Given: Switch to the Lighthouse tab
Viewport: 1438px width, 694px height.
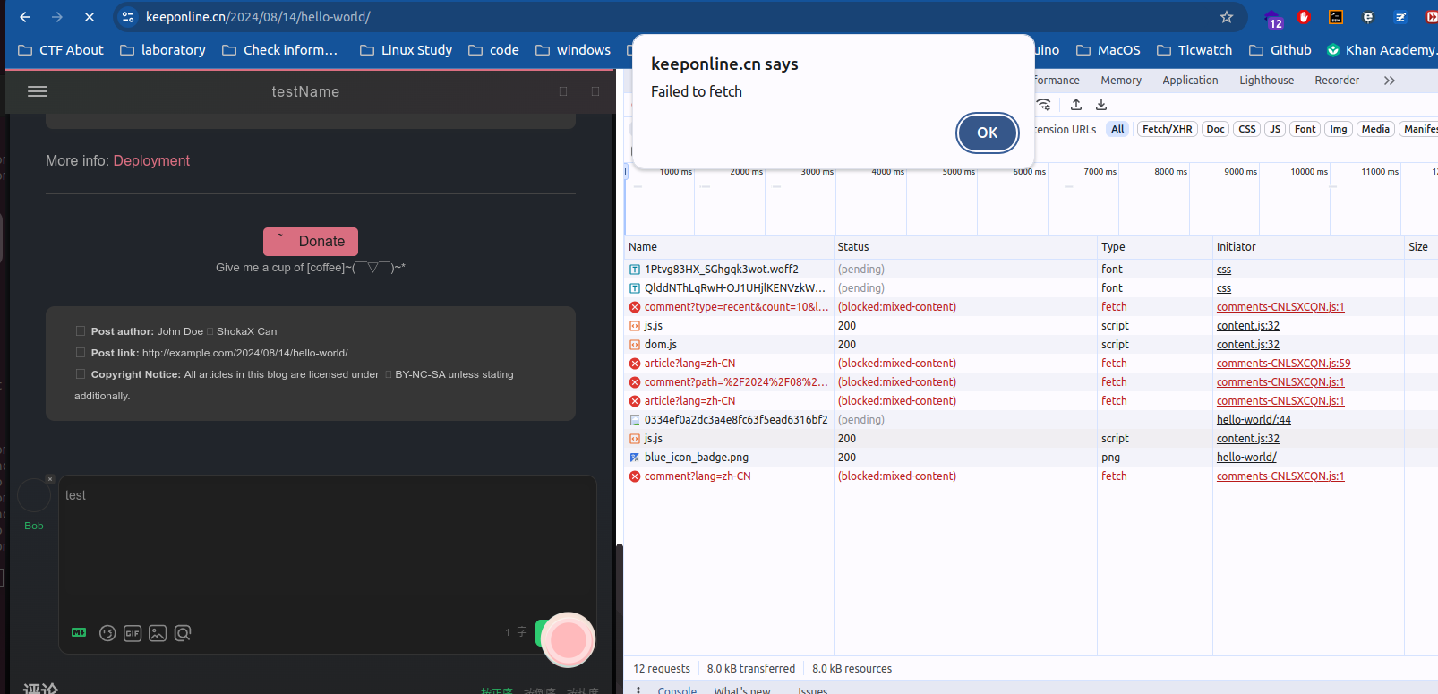Looking at the screenshot, I should pyautogui.click(x=1266, y=81).
